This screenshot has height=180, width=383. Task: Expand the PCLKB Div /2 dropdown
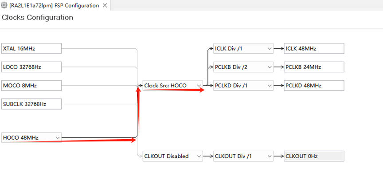243,67
